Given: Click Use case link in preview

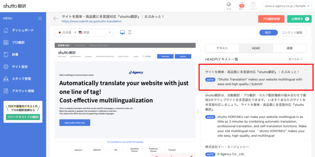Looking at the screenshot, I should [x=62, y=56].
